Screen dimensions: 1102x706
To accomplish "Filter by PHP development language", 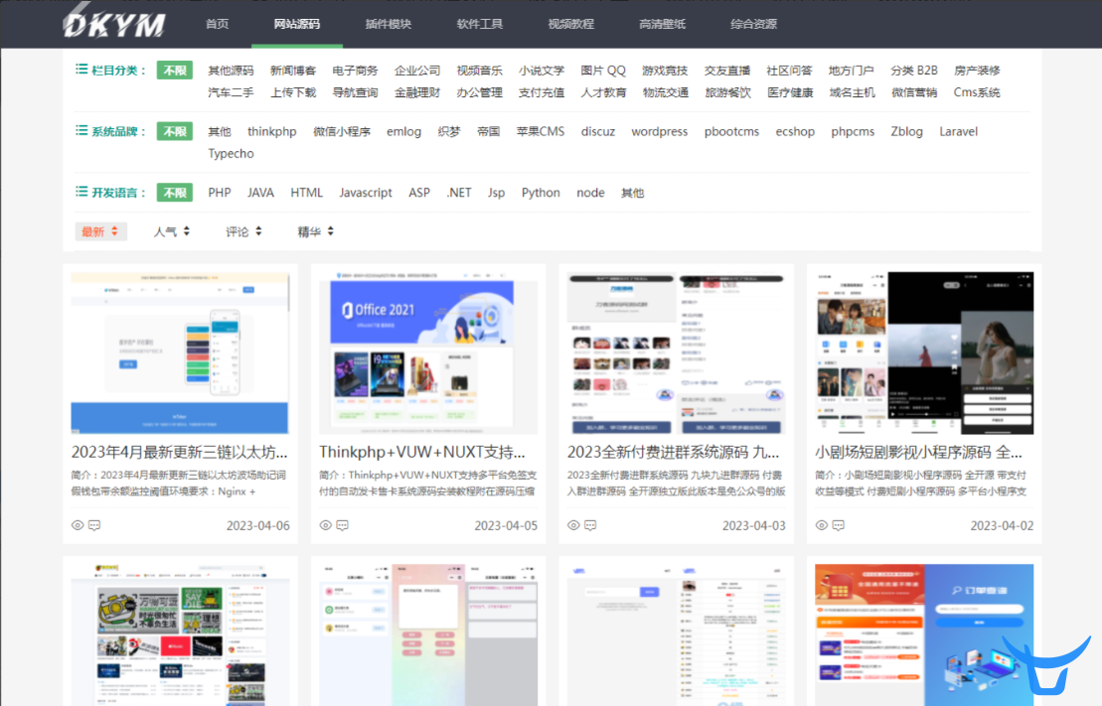I will [220, 193].
